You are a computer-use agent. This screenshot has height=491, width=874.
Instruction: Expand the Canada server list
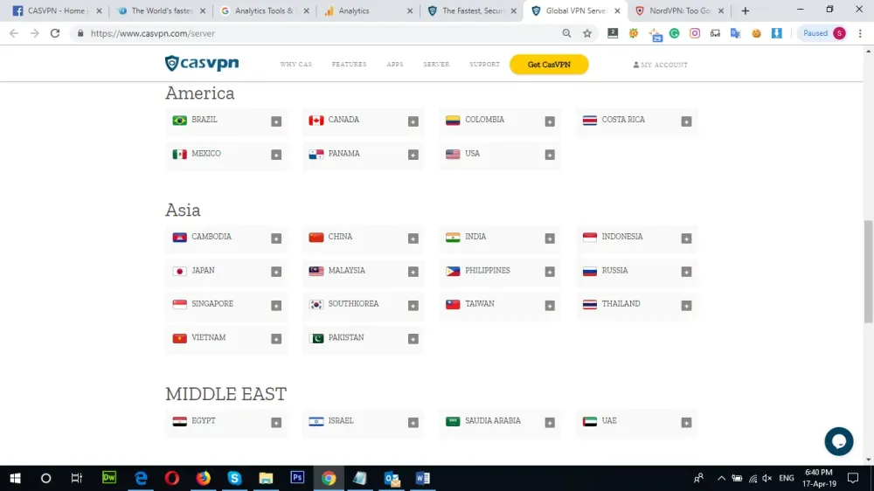coord(413,121)
